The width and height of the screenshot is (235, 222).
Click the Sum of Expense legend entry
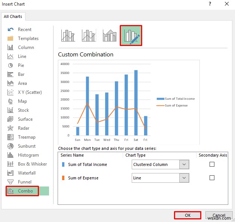[x=172, y=105]
